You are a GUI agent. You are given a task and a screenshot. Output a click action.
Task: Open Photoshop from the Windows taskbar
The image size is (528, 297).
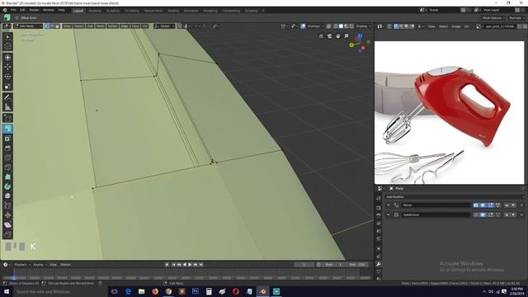[x=196, y=291]
